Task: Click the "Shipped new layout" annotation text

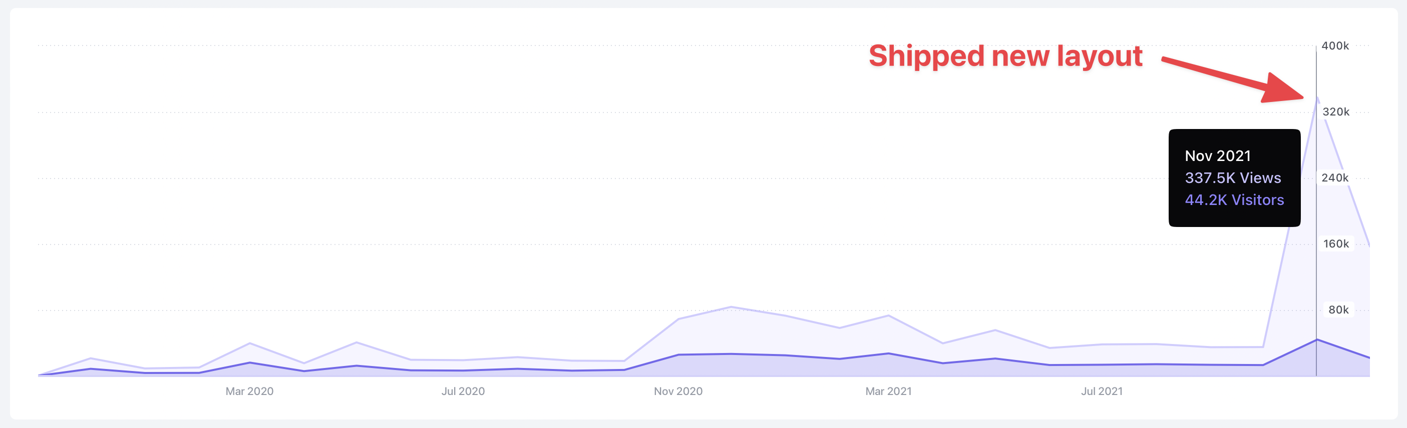Action: [1005, 56]
